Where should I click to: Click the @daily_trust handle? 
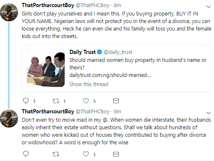[118, 52]
